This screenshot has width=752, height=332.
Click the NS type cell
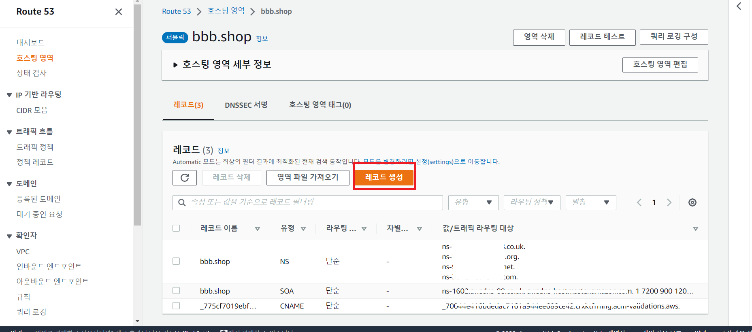tap(284, 262)
